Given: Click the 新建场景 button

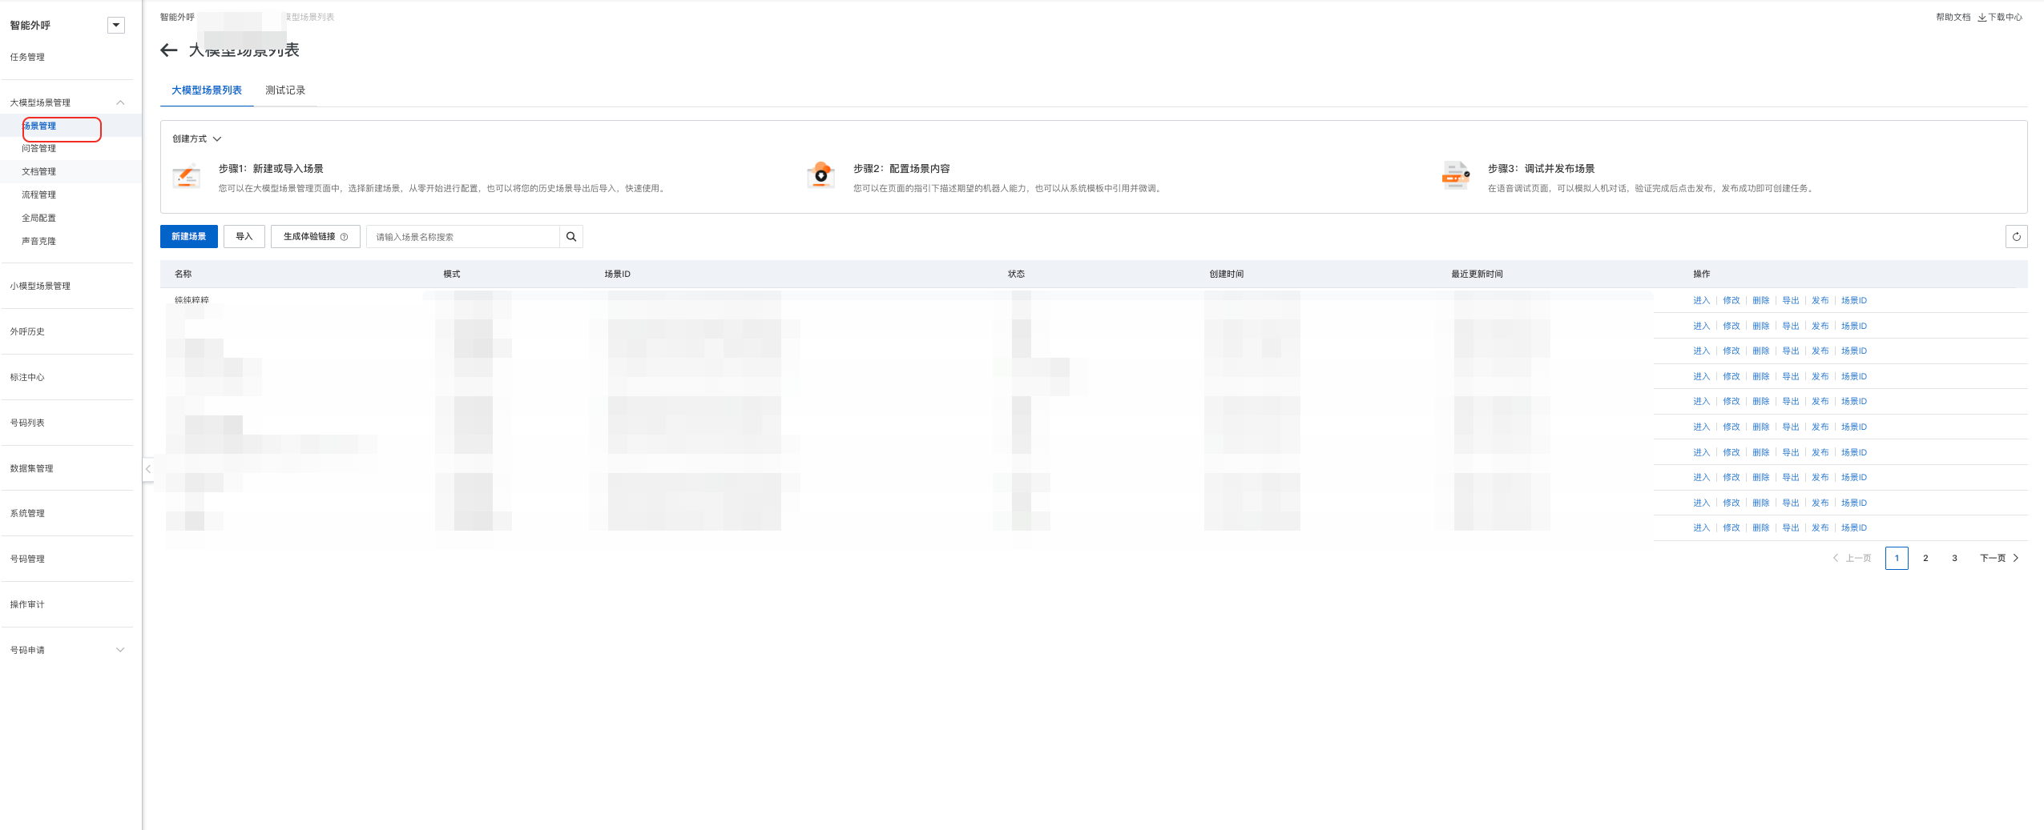Looking at the screenshot, I should click(x=189, y=237).
